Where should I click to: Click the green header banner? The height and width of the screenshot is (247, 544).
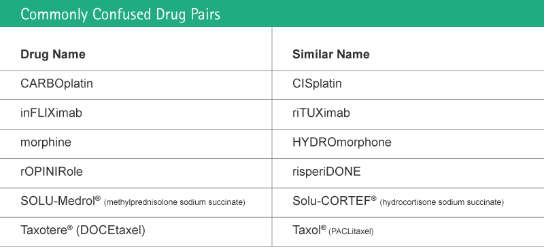pyautogui.click(x=272, y=14)
